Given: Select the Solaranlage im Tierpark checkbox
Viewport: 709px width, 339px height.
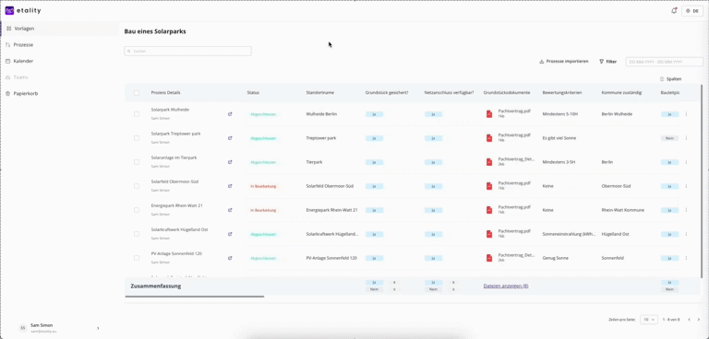Looking at the screenshot, I should tap(137, 162).
